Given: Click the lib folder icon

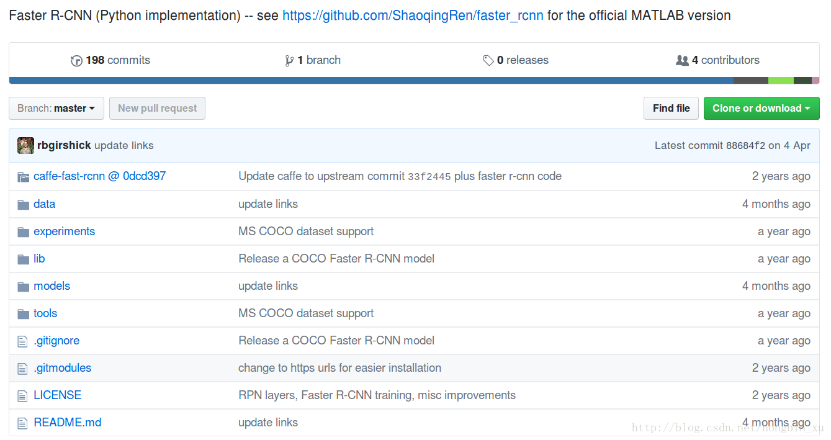Looking at the screenshot, I should [x=24, y=259].
